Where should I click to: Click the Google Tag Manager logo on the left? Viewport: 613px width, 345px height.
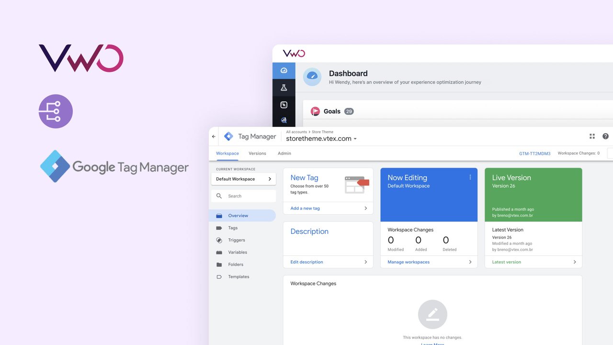(114, 166)
